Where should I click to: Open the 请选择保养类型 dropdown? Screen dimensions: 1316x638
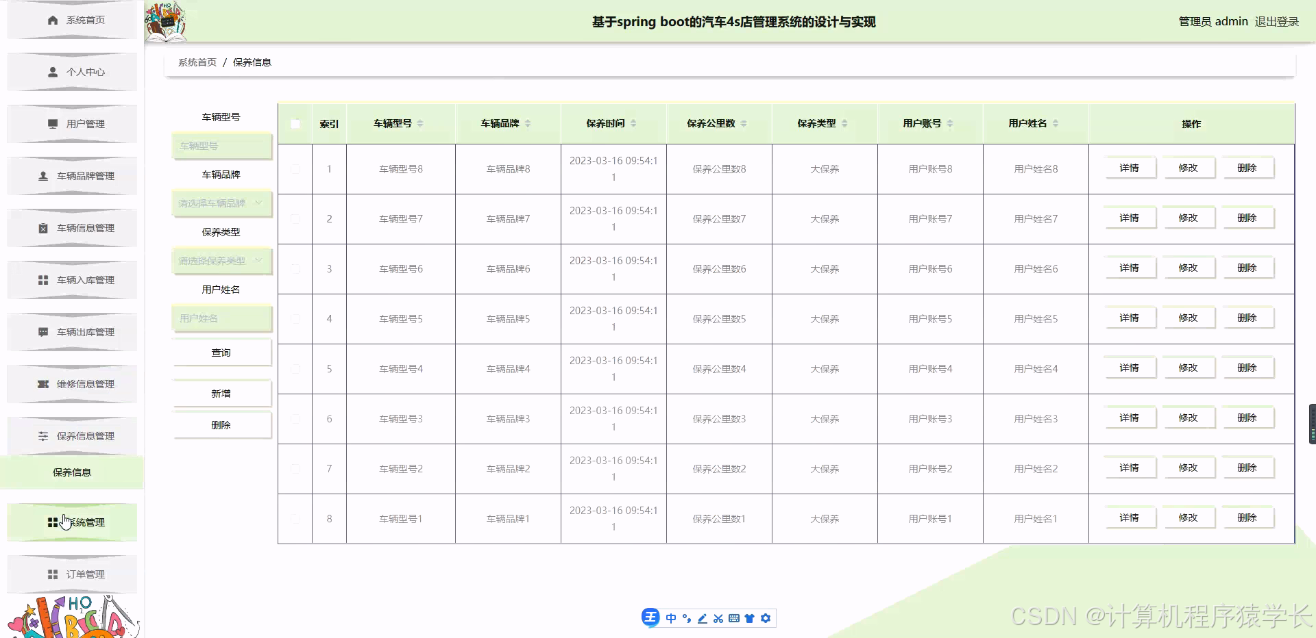pyautogui.click(x=221, y=261)
